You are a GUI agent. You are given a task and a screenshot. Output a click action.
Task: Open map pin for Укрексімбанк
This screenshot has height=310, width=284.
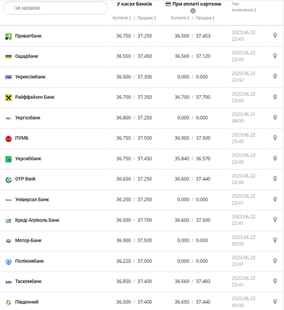275,77
